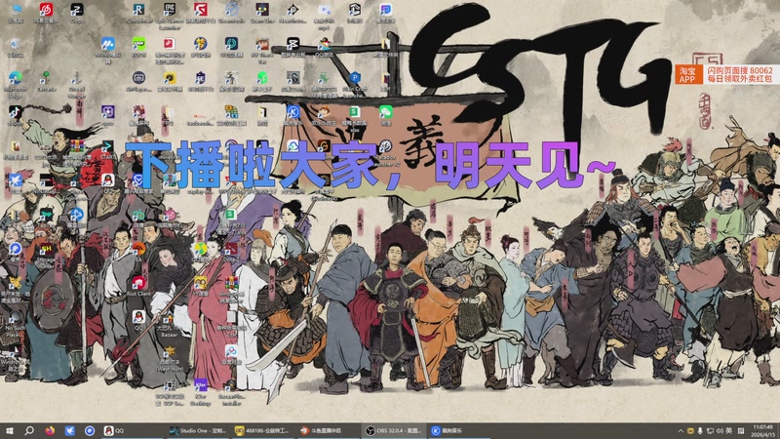Toggle the 英 input method indicator
Viewport: 780px width, 439px height.
click(728, 430)
